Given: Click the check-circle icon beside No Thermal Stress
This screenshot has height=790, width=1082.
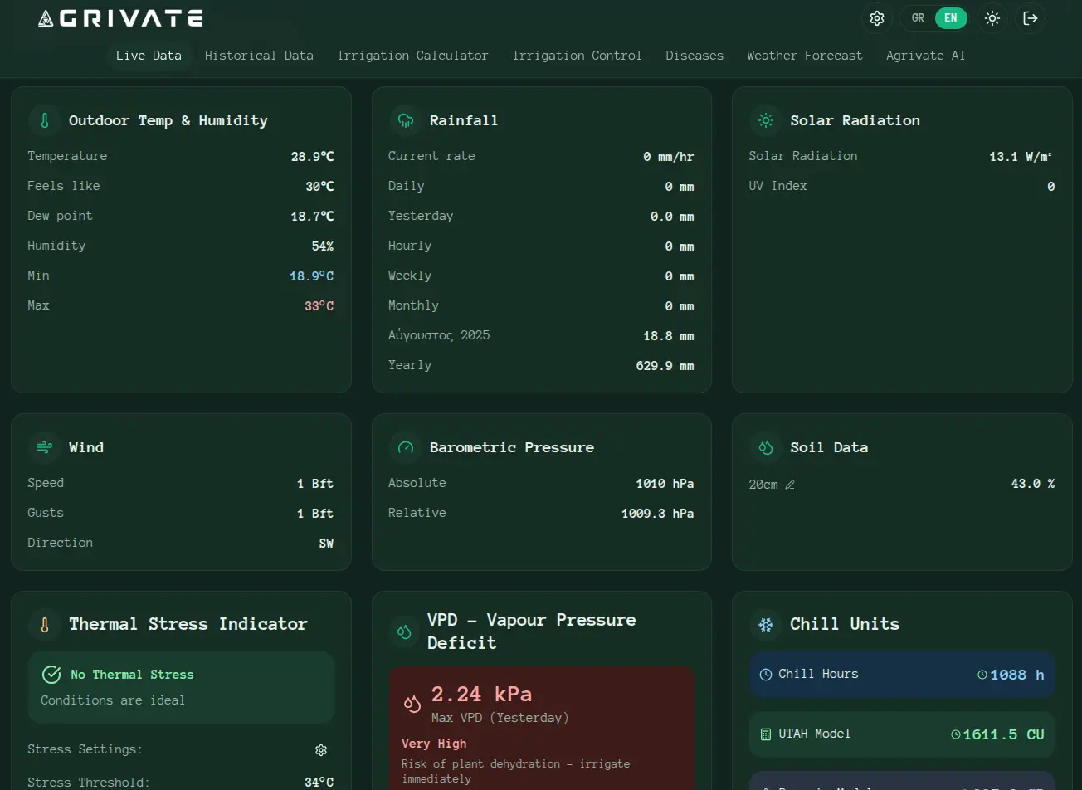Looking at the screenshot, I should (x=51, y=675).
